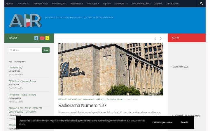
Task: Click the AIR logo in header
Action: [x=25, y=20]
